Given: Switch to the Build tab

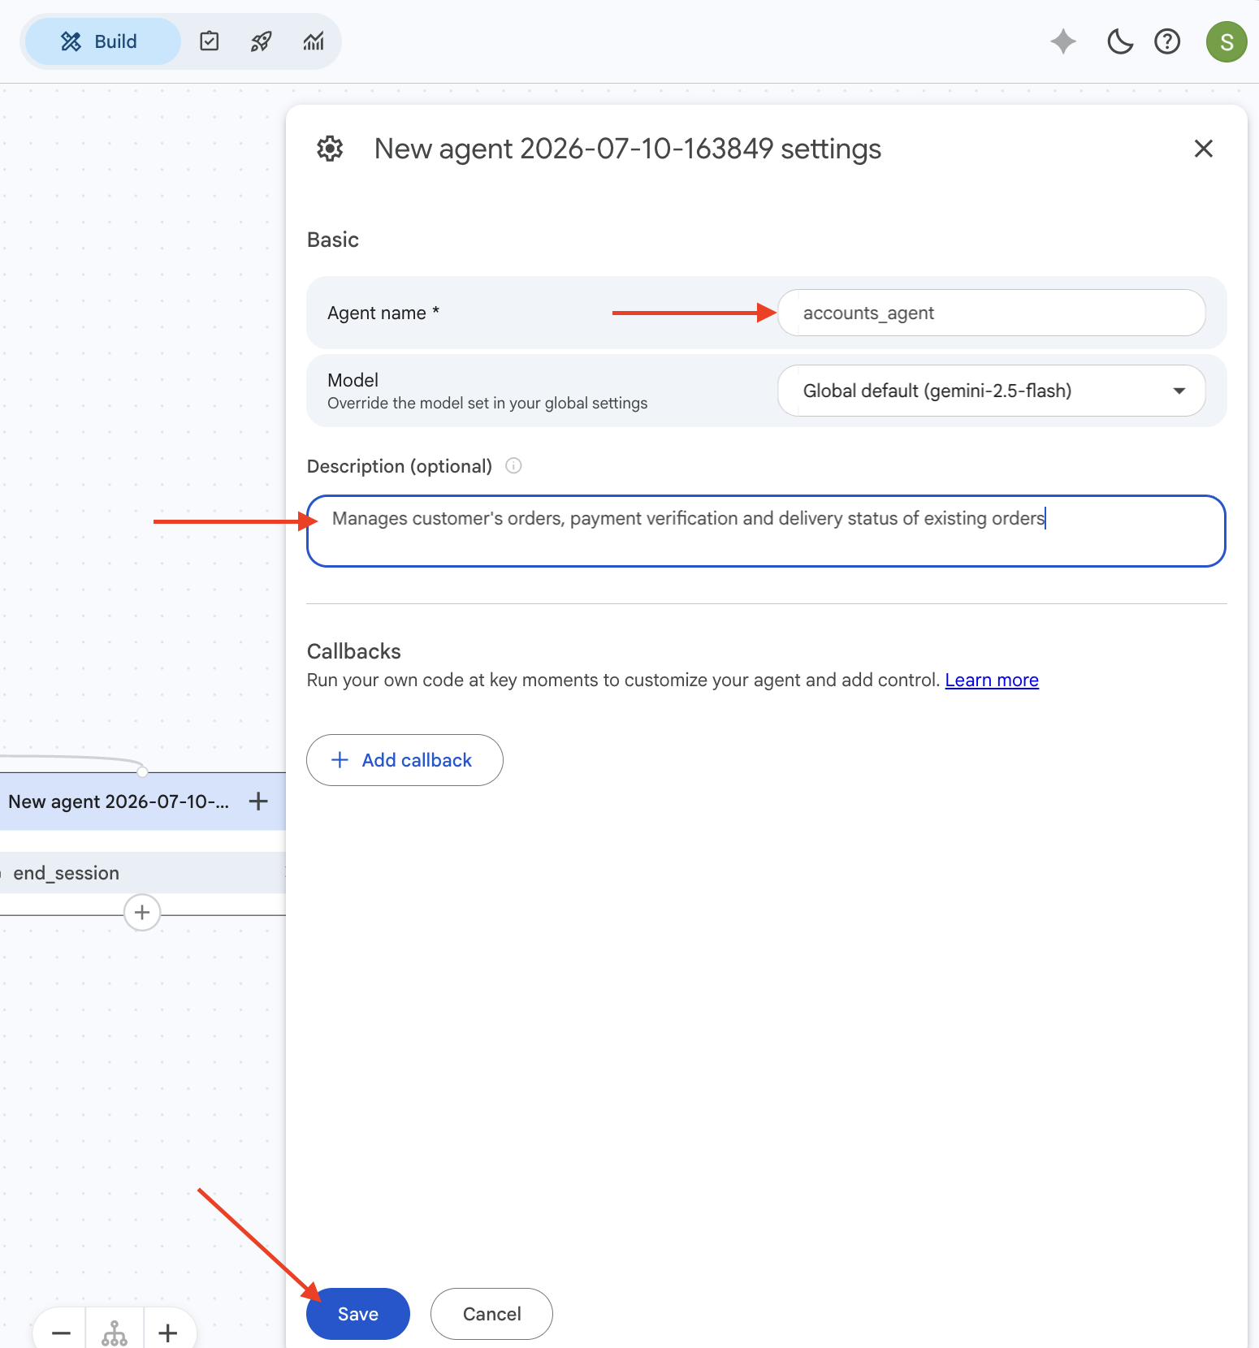Looking at the screenshot, I should [x=102, y=41].
